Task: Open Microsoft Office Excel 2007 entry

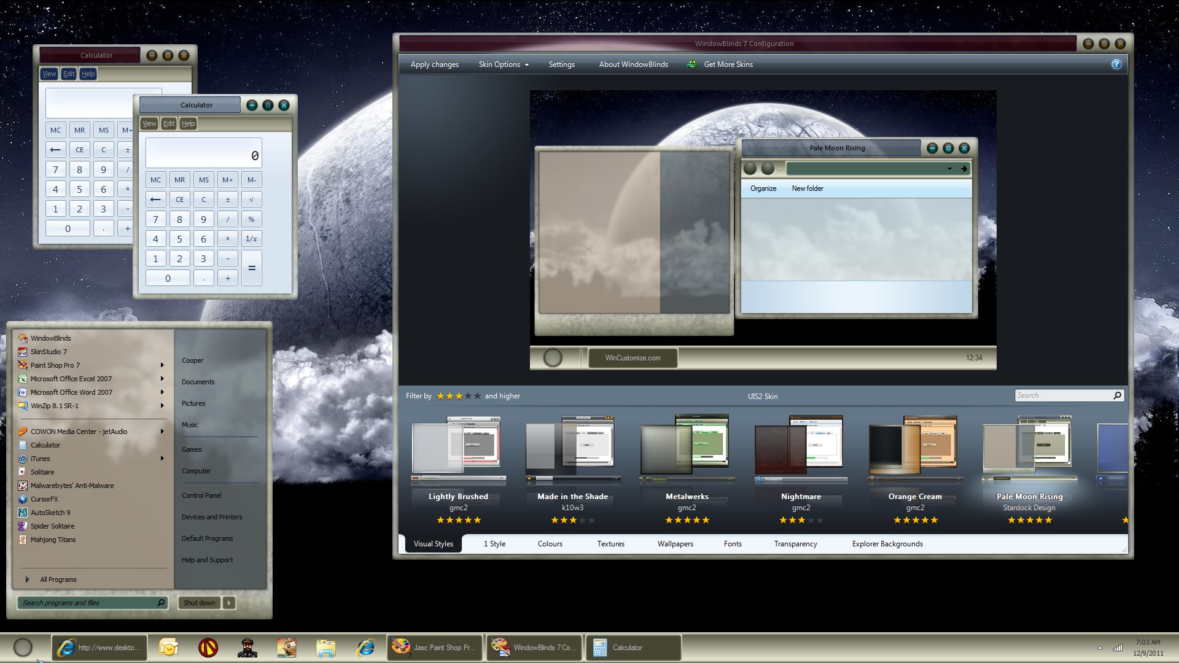Action: tap(64, 379)
